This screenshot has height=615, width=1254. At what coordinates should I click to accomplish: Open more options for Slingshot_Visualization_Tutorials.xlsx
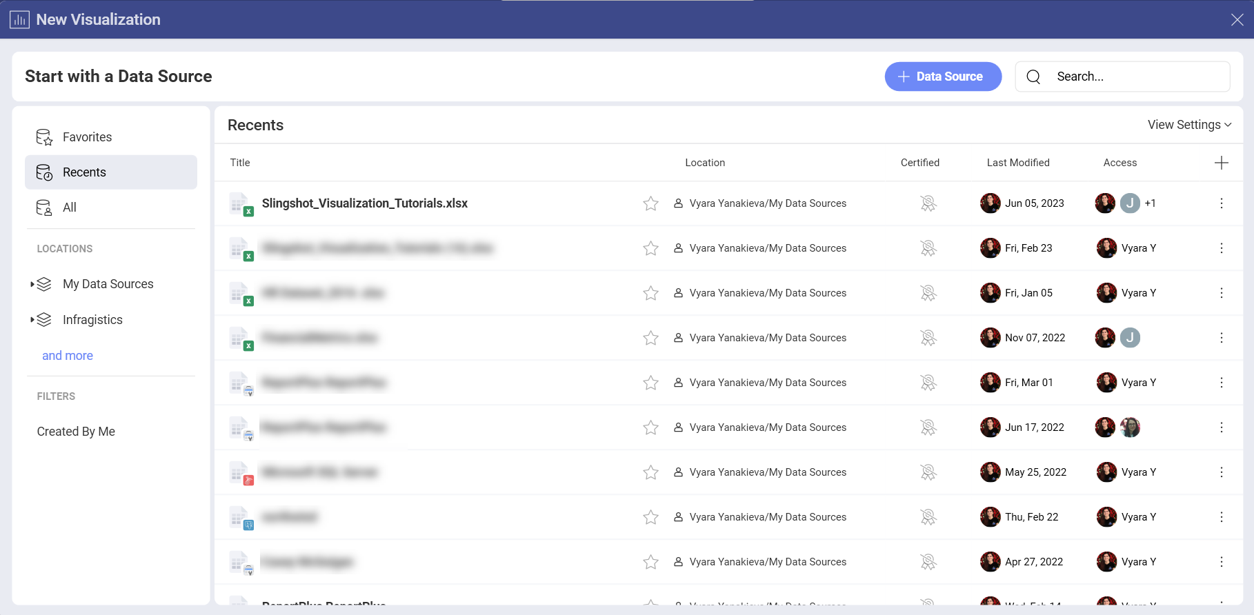coord(1221,203)
